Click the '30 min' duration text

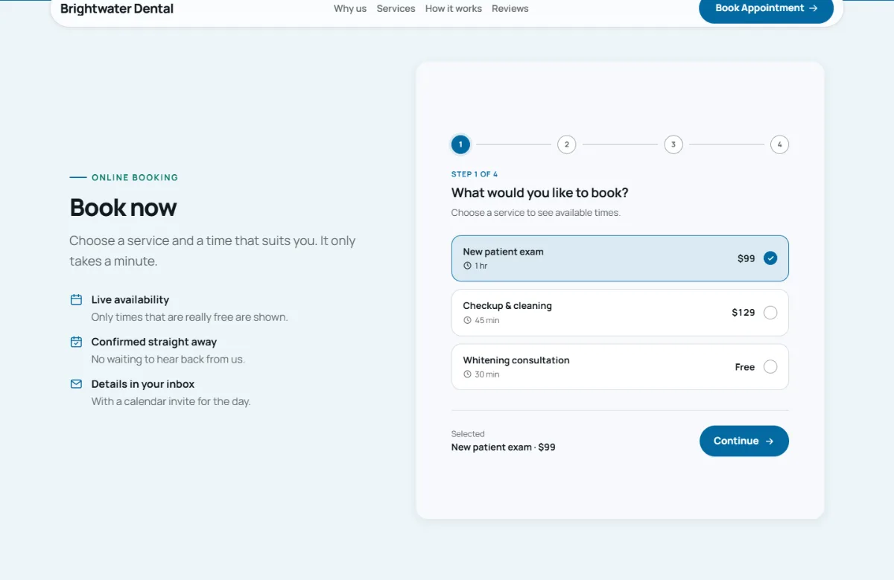point(487,375)
